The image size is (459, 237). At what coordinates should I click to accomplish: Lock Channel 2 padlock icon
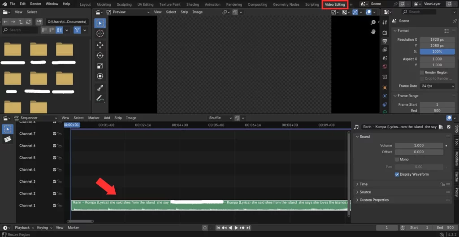click(x=60, y=194)
